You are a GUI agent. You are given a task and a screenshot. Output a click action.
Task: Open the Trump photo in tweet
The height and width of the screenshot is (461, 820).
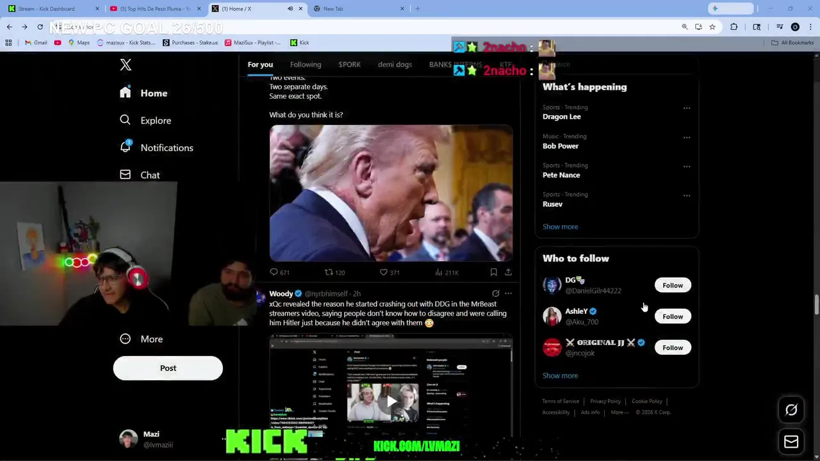391,193
